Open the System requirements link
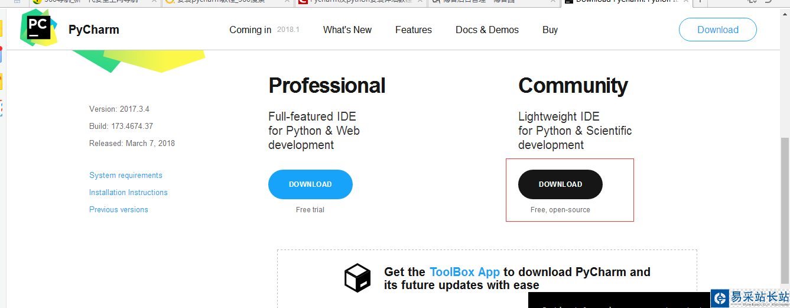The image size is (790, 308). coord(126,176)
